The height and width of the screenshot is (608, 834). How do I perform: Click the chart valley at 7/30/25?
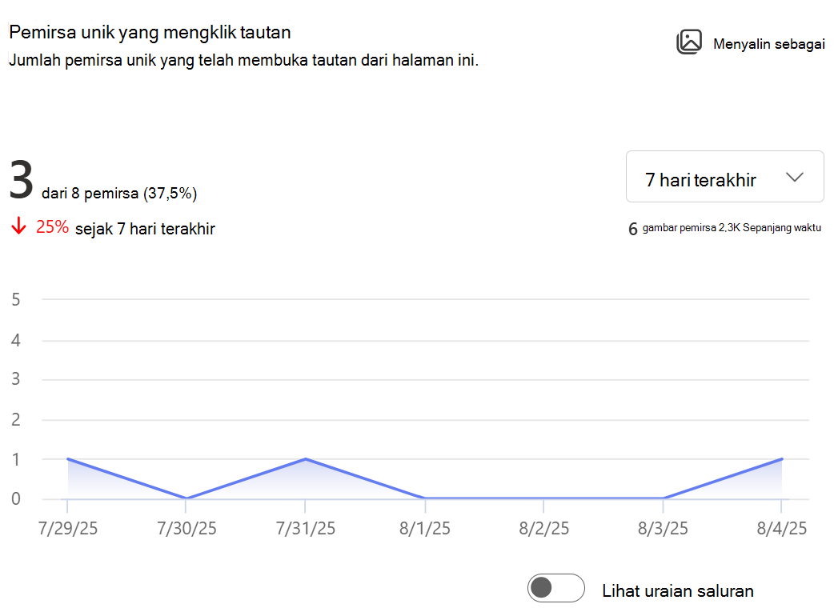(x=186, y=498)
